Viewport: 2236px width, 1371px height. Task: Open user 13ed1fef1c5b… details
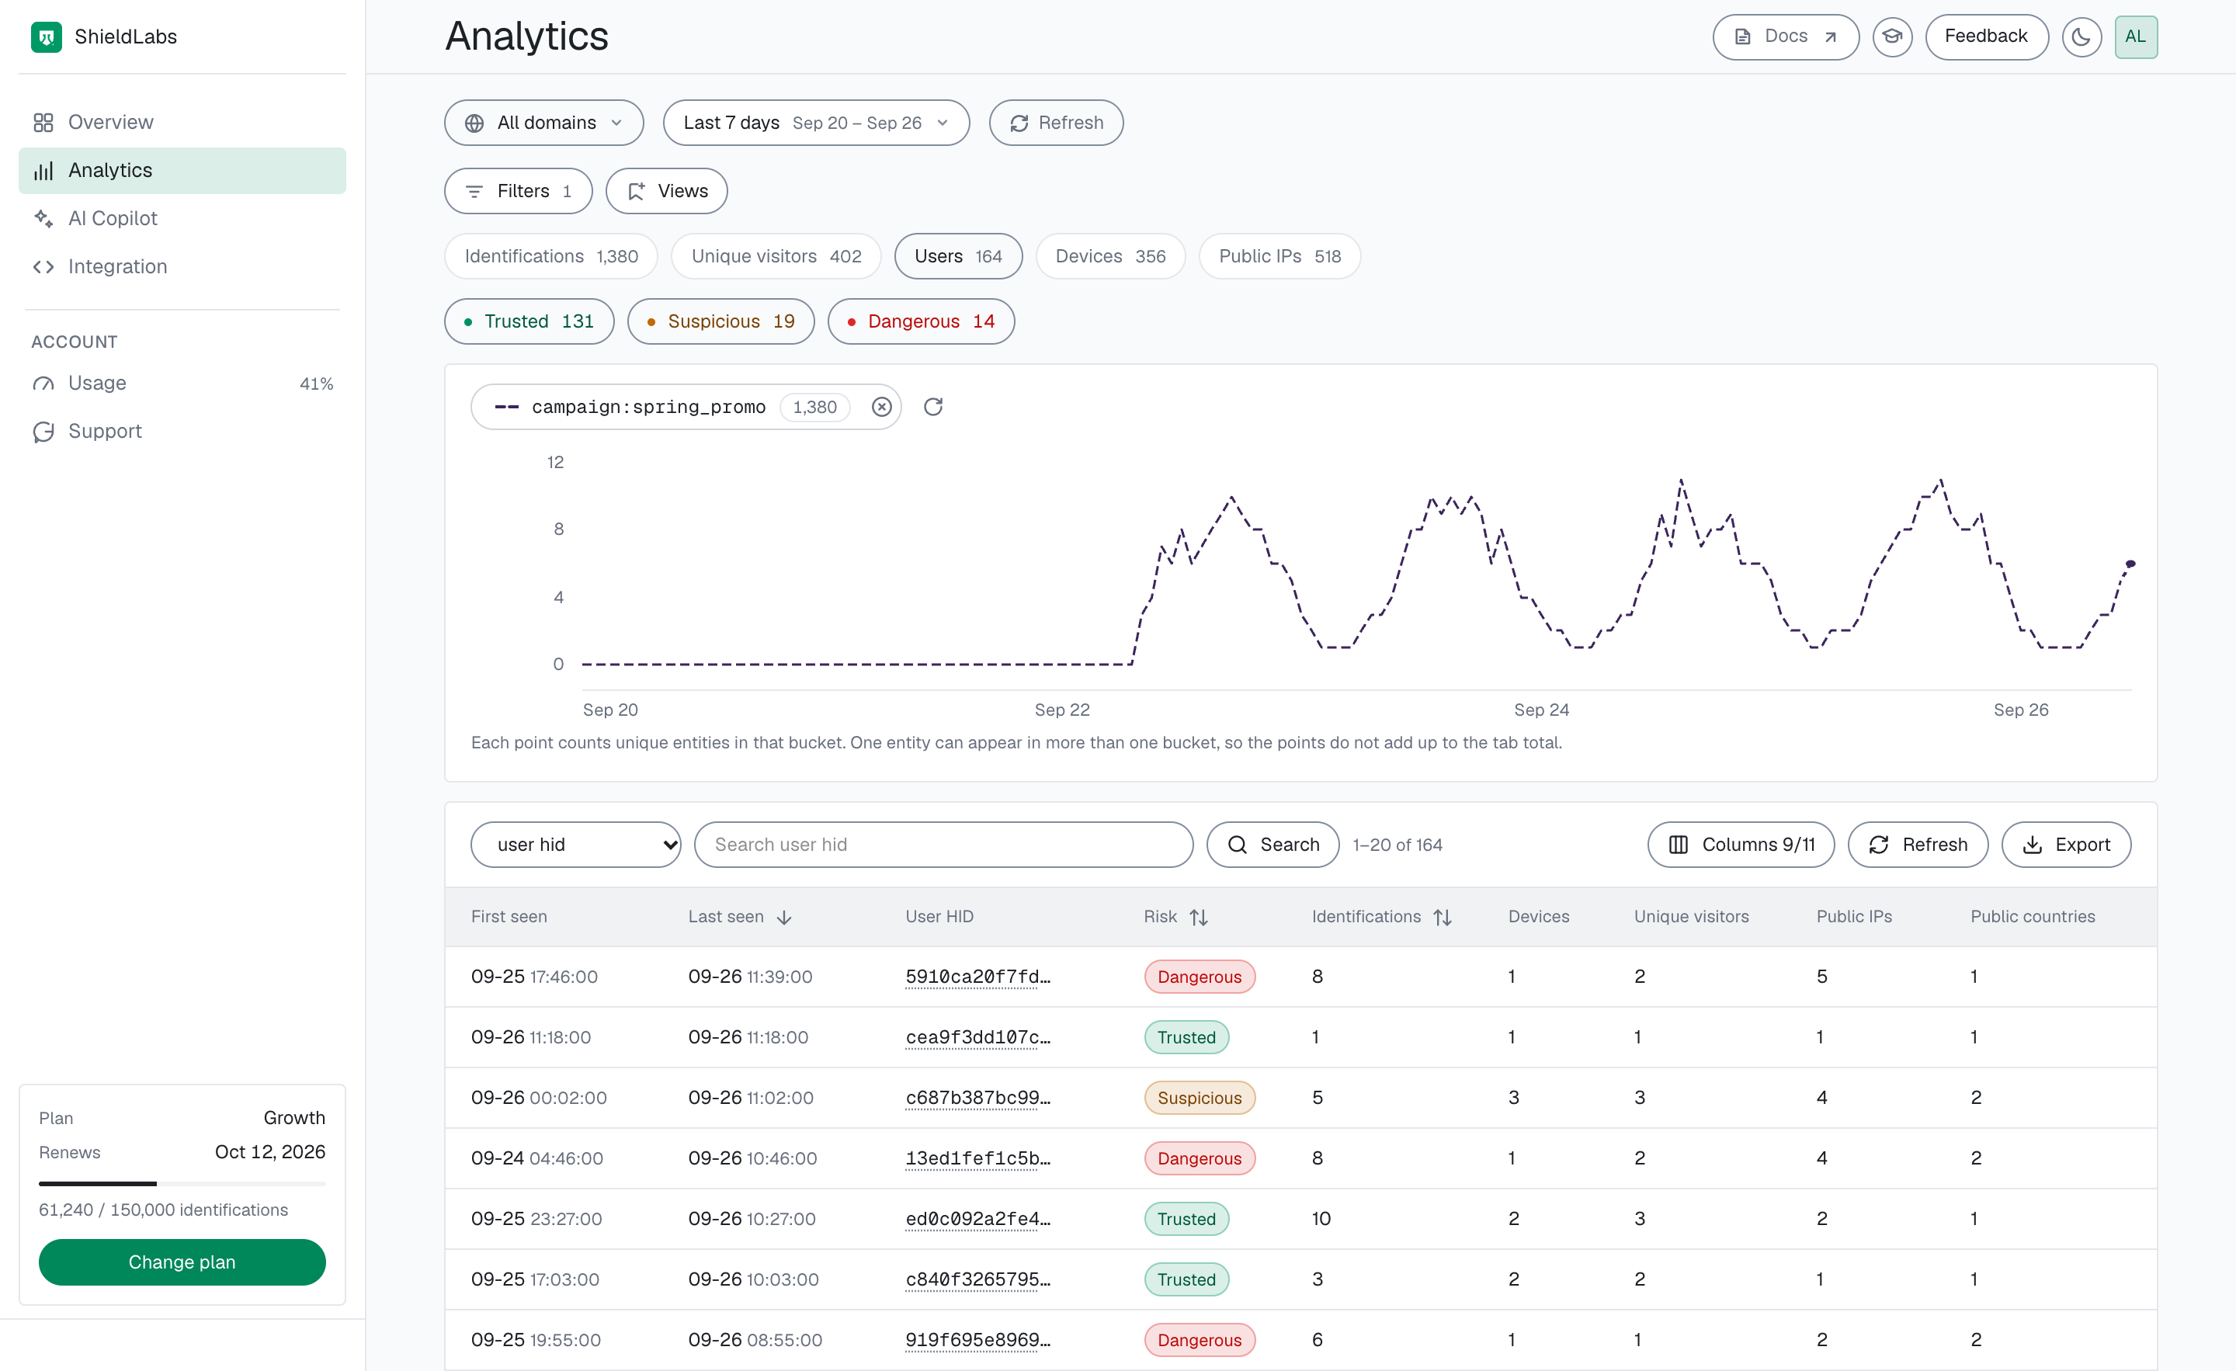tap(977, 1159)
